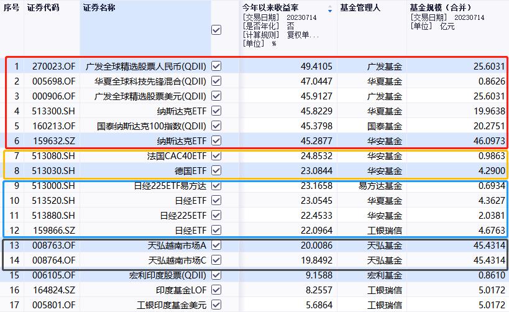Click security code 270023.OF
Screen dimensions: 509x312
pyautogui.click(x=53, y=67)
